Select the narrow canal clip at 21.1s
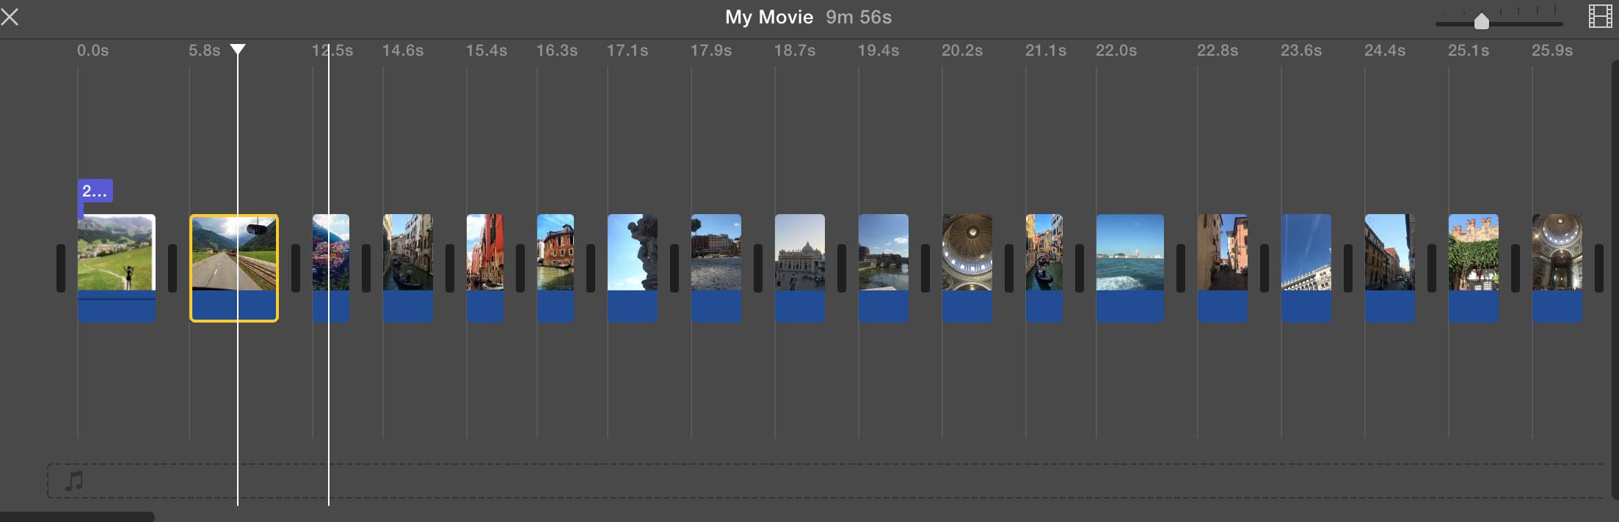Viewport: 1619px width, 522px height. pos(1044,268)
